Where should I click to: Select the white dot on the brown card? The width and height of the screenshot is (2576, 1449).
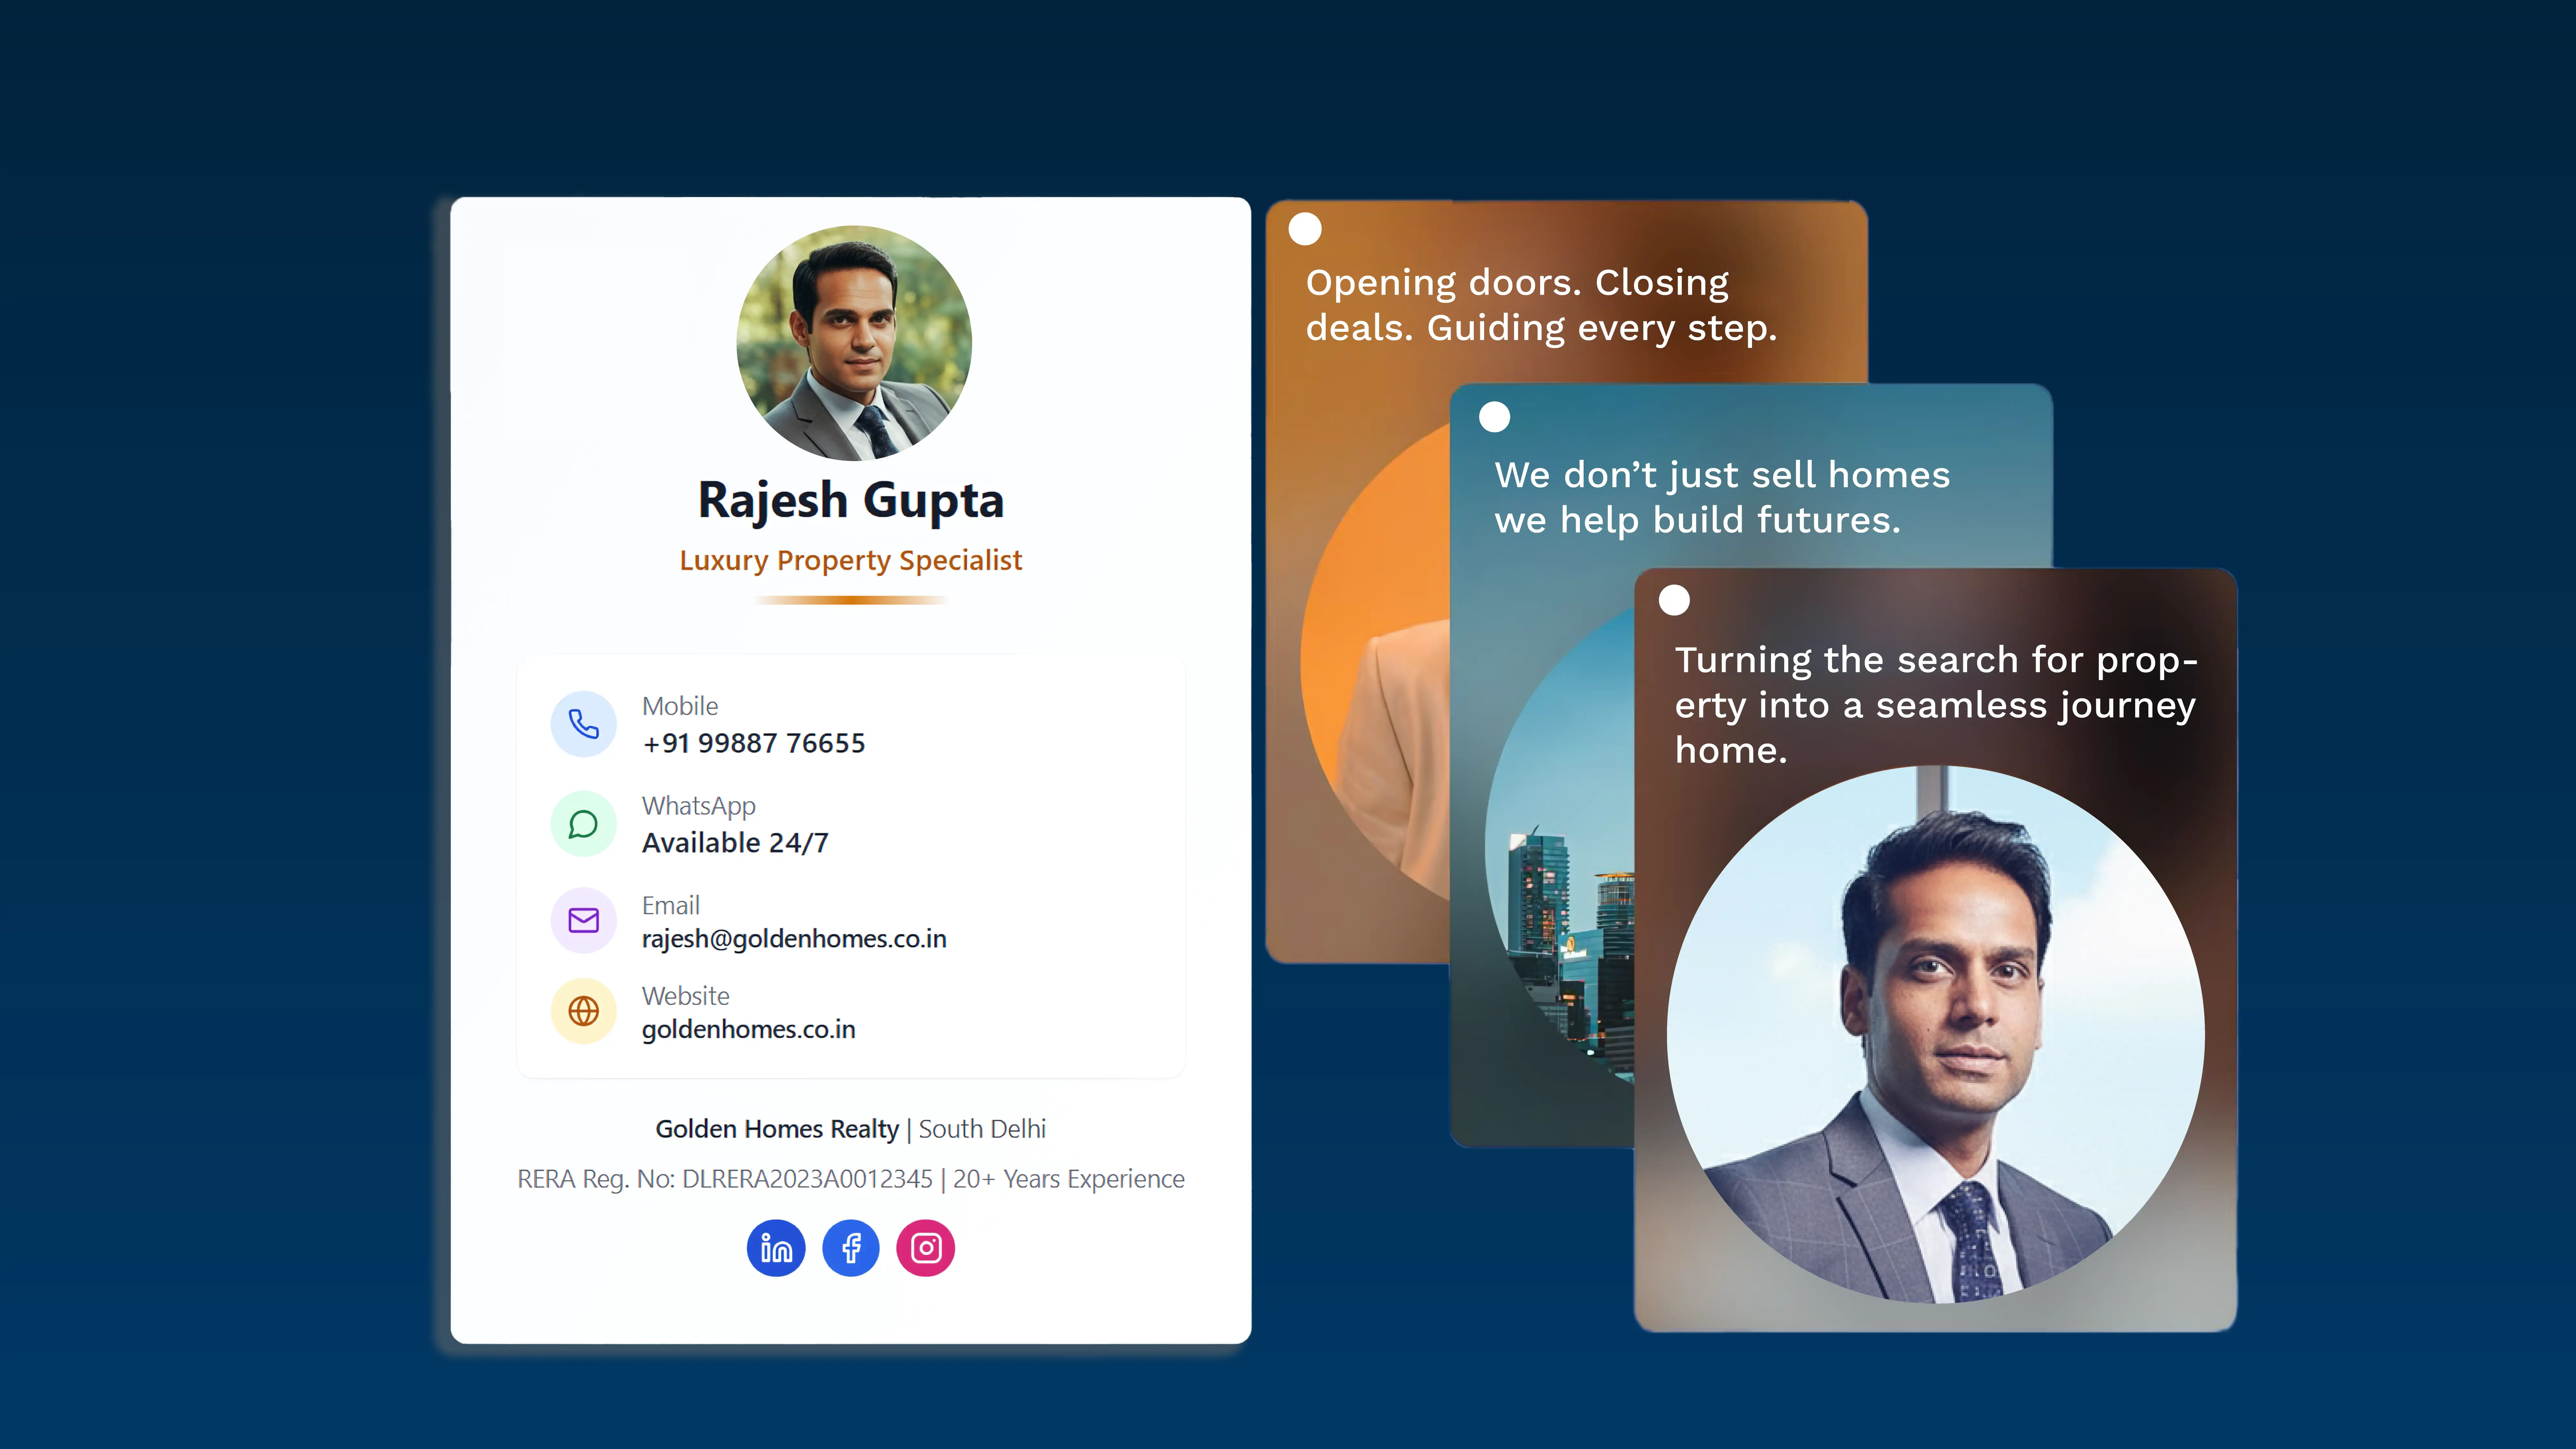pos(1674,600)
